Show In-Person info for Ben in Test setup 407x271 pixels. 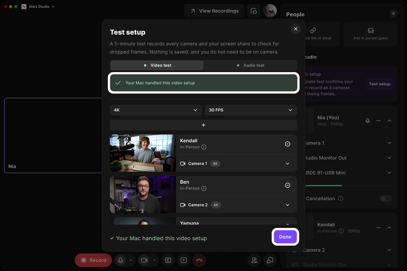(x=204, y=188)
